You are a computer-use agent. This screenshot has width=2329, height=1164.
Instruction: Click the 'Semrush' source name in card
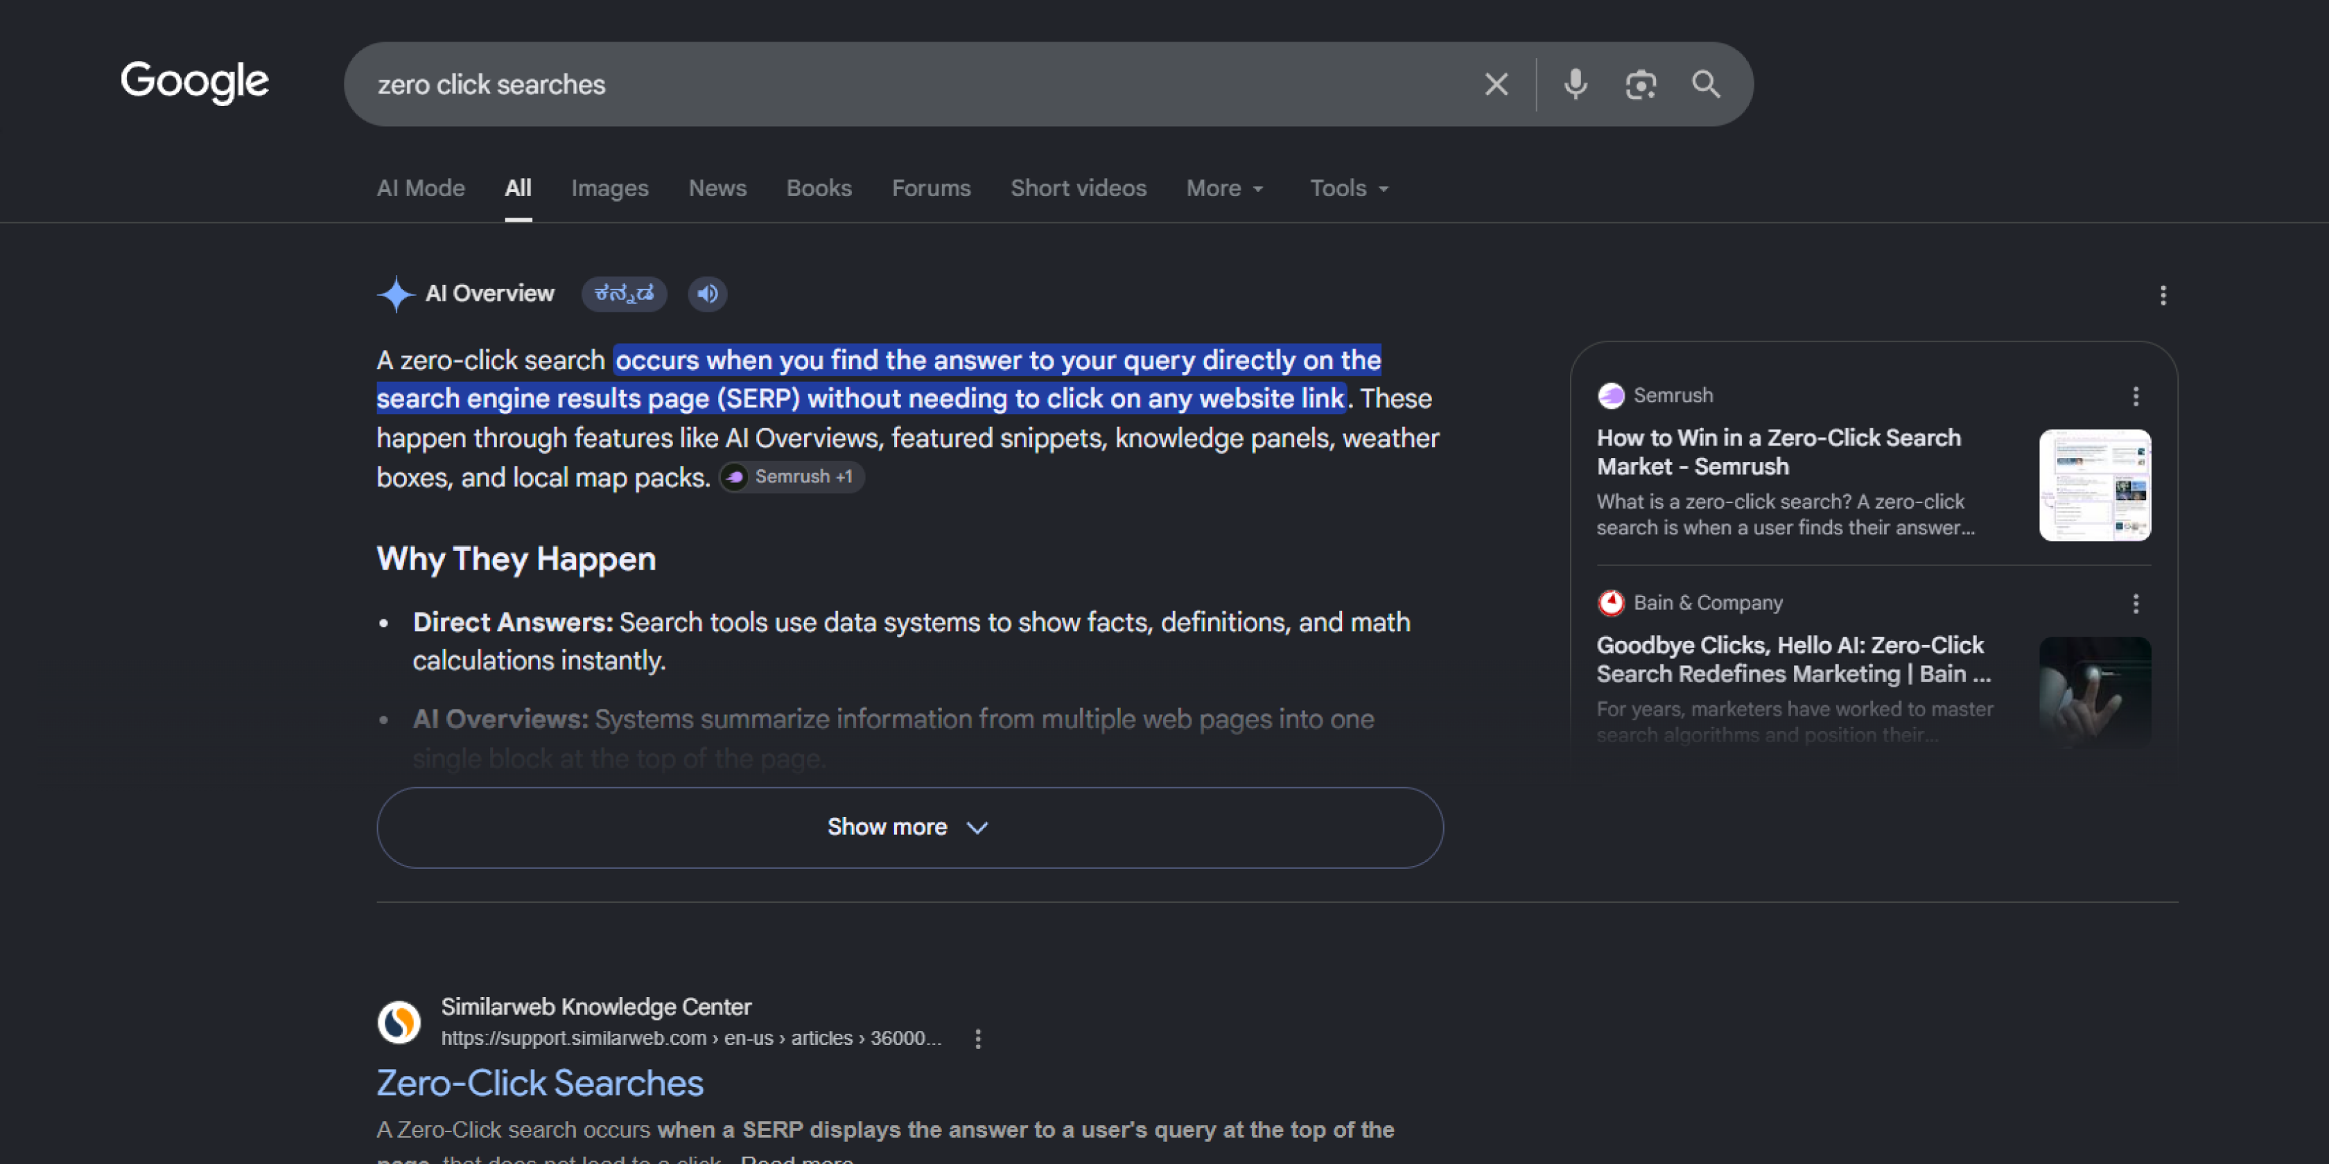click(1673, 396)
